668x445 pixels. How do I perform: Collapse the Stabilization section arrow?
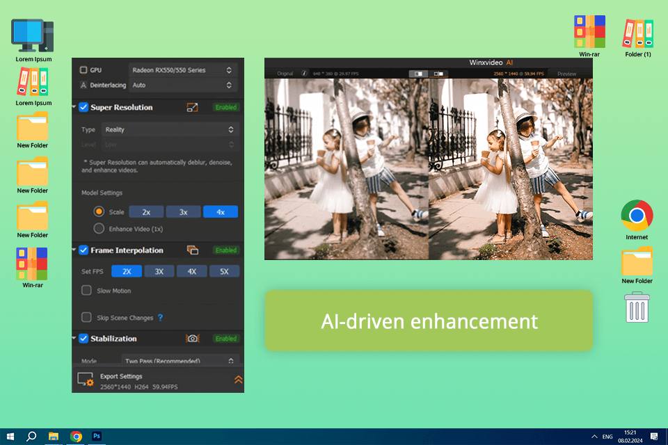tap(74, 338)
